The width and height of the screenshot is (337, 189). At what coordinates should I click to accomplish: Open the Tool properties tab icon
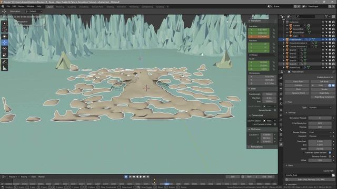pyautogui.click(x=281, y=78)
